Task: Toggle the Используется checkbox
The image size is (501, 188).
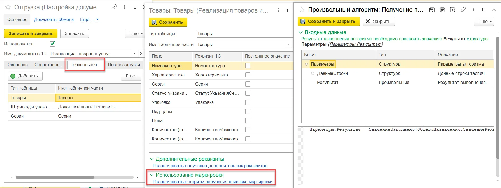Action: pyautogui.click(x=52, y=44)
